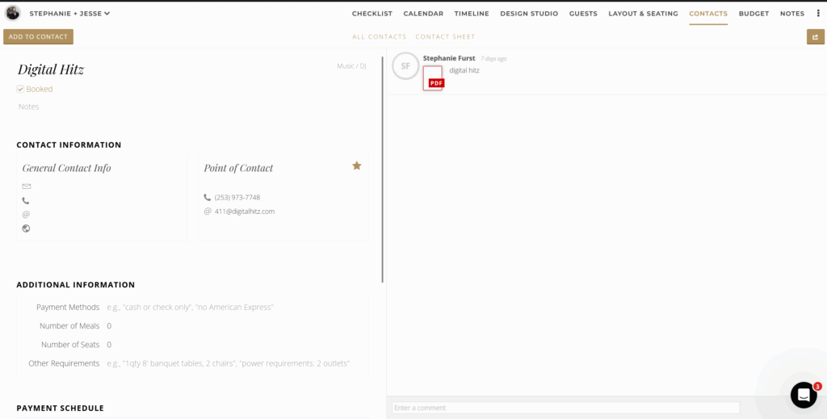
Task: Click the Number of Seats value
Action: point(109,345)
